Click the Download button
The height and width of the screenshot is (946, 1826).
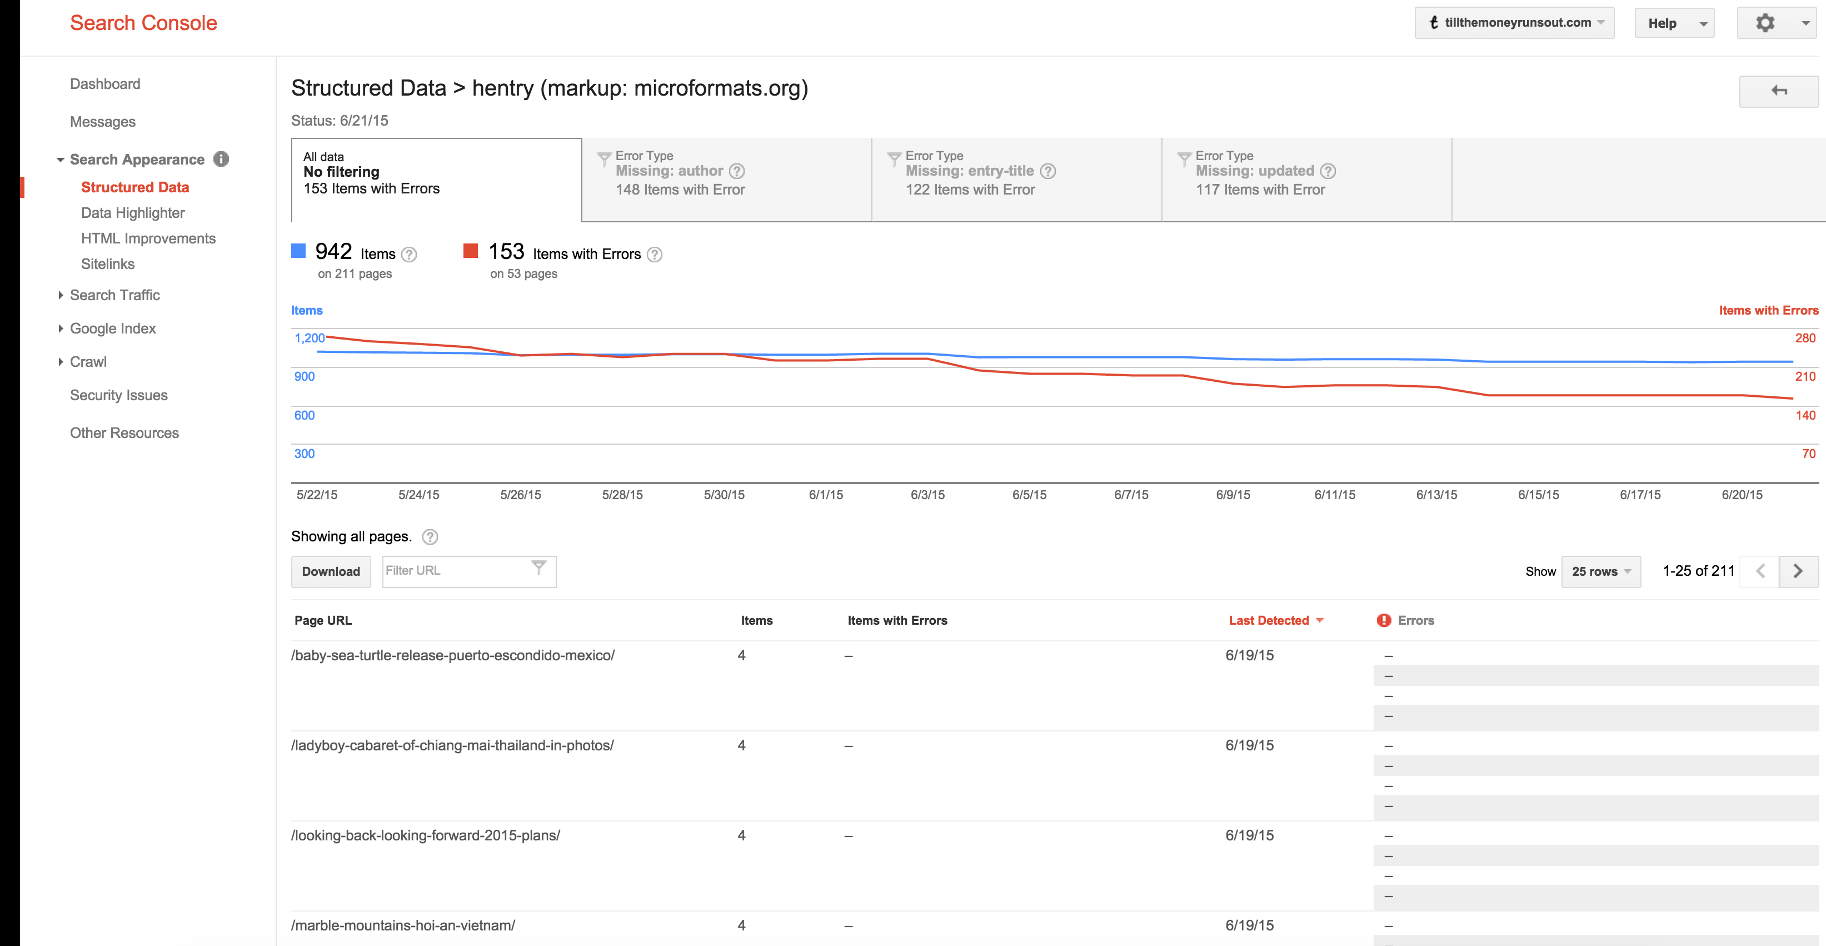[330, 571]
